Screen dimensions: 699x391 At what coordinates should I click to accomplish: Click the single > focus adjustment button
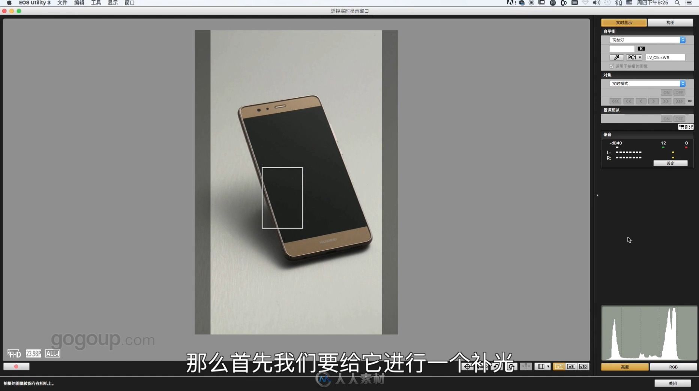pyautogui.click(x=654, y=101)
